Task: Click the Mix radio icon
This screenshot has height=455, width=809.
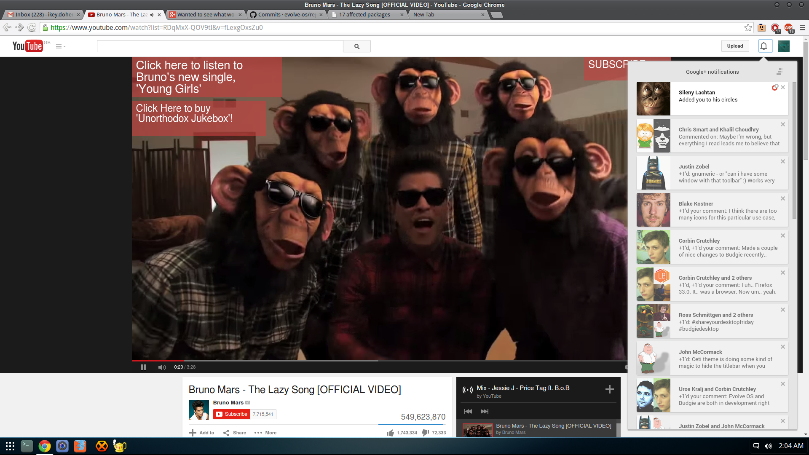Action: [468, 390]
